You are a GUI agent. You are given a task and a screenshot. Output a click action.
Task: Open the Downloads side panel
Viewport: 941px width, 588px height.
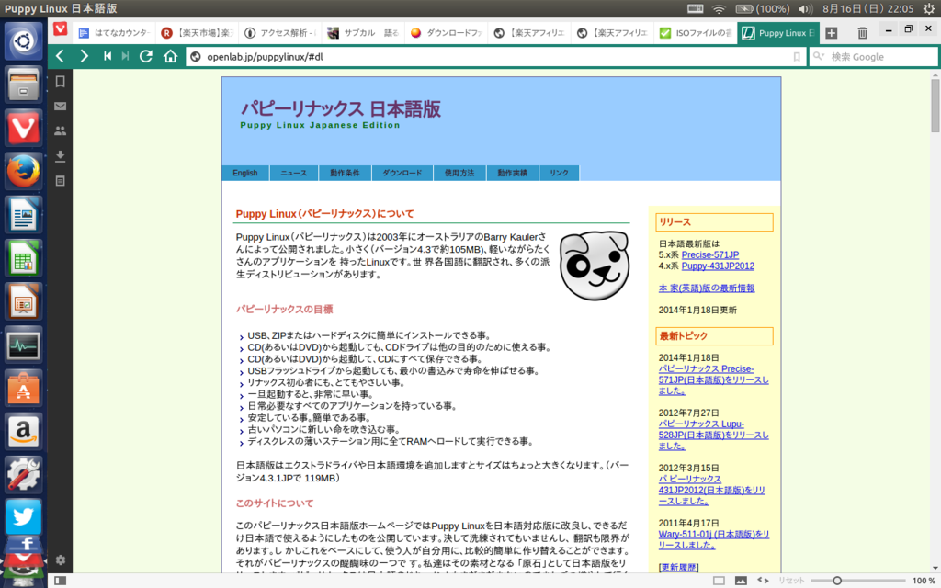tap(60, 156)
